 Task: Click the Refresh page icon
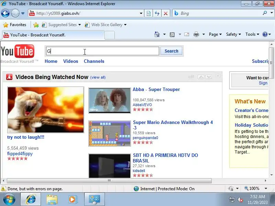(x=157, y=13)
